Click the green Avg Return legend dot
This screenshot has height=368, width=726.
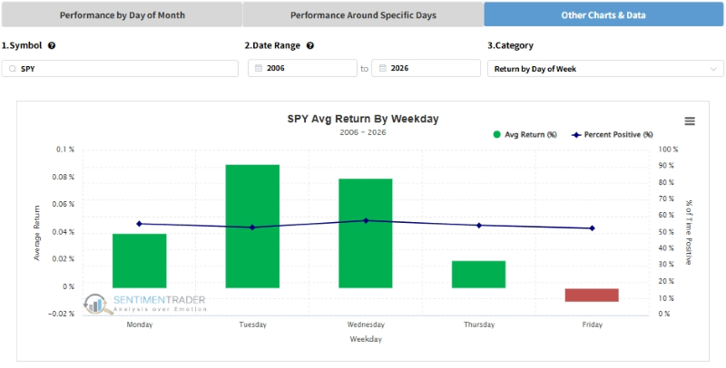point(496,134)
